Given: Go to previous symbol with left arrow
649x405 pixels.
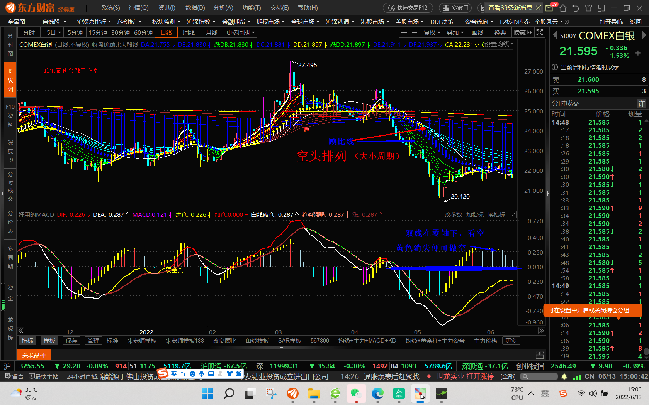Looking at the screenshot, I should [555, 35].
